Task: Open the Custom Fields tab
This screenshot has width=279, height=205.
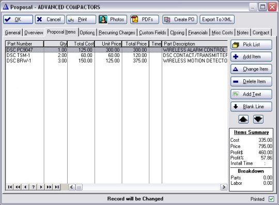Action: [152, 33]
